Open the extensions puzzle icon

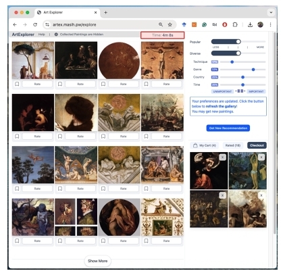(x=235, y=24)
